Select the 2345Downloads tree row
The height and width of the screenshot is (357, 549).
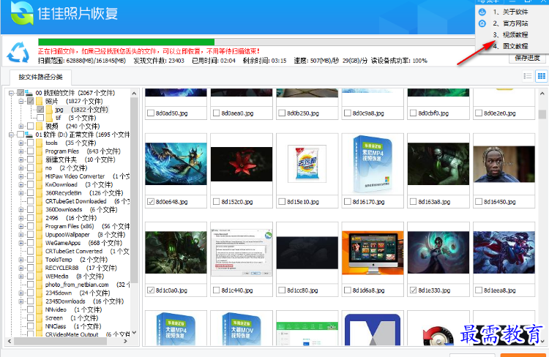[x=84, y=301]
